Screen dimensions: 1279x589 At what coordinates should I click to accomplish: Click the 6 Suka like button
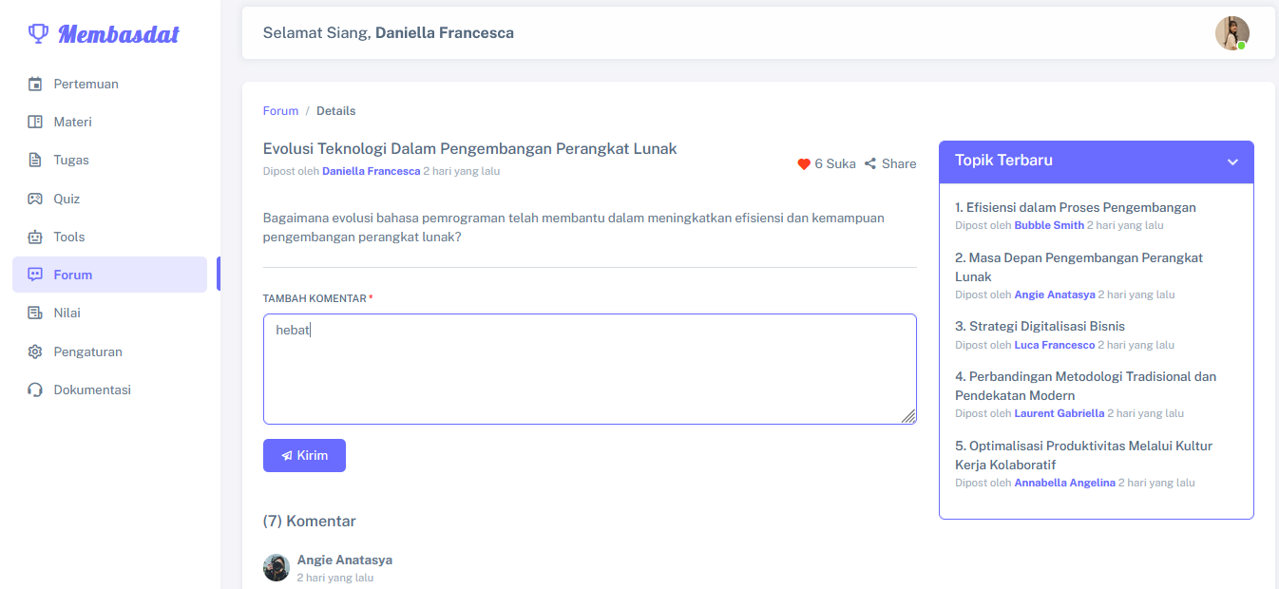[x=827, y=163]
